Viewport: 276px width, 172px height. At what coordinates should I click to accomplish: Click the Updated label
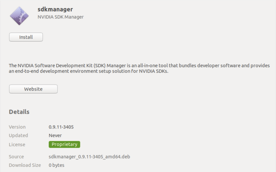pyautogui.click(x=18, y=135)
